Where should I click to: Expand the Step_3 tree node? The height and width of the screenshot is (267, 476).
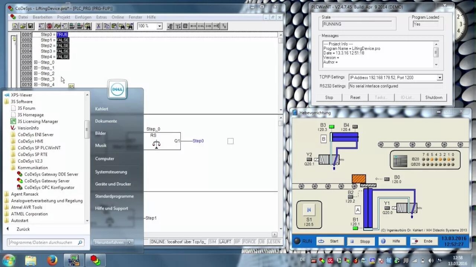[36, 79]
